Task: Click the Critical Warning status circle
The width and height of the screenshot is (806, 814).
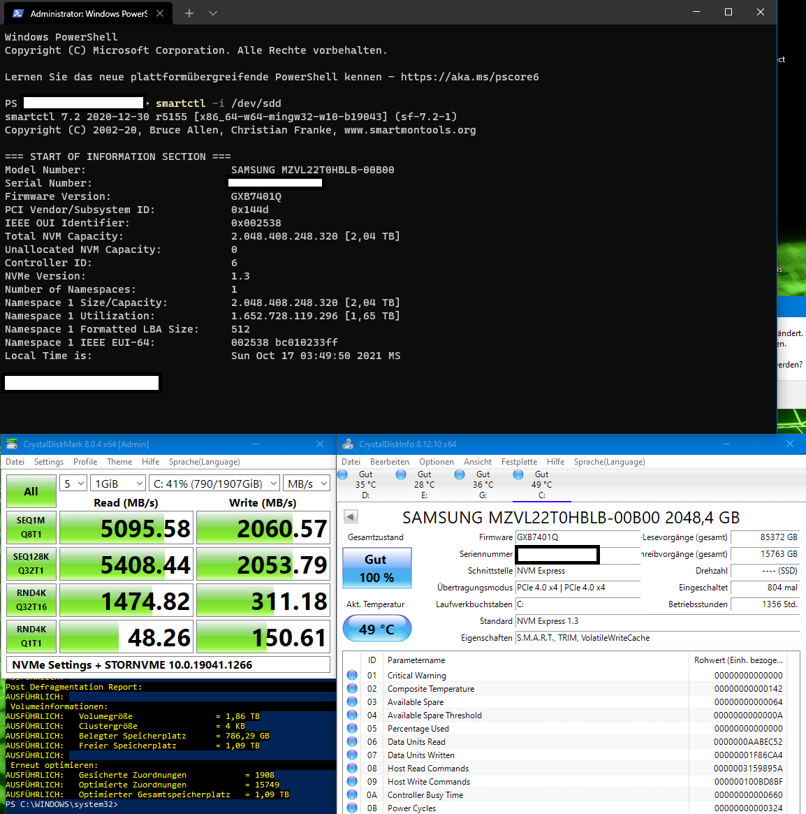Action: click(x=353, y=676)
